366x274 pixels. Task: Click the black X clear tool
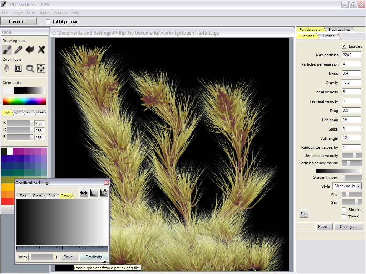point(41,50)
